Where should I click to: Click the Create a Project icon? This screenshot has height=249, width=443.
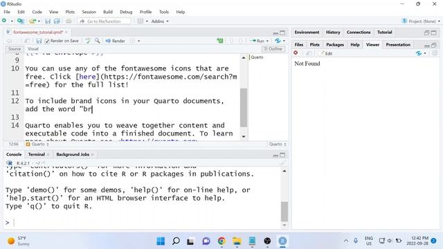[20, 21]
